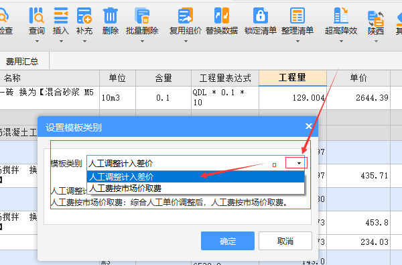This screenshot has height=265, width=402.
Task: Expand the dropdown arrow under 插入
Action: [x=61, y=42]
